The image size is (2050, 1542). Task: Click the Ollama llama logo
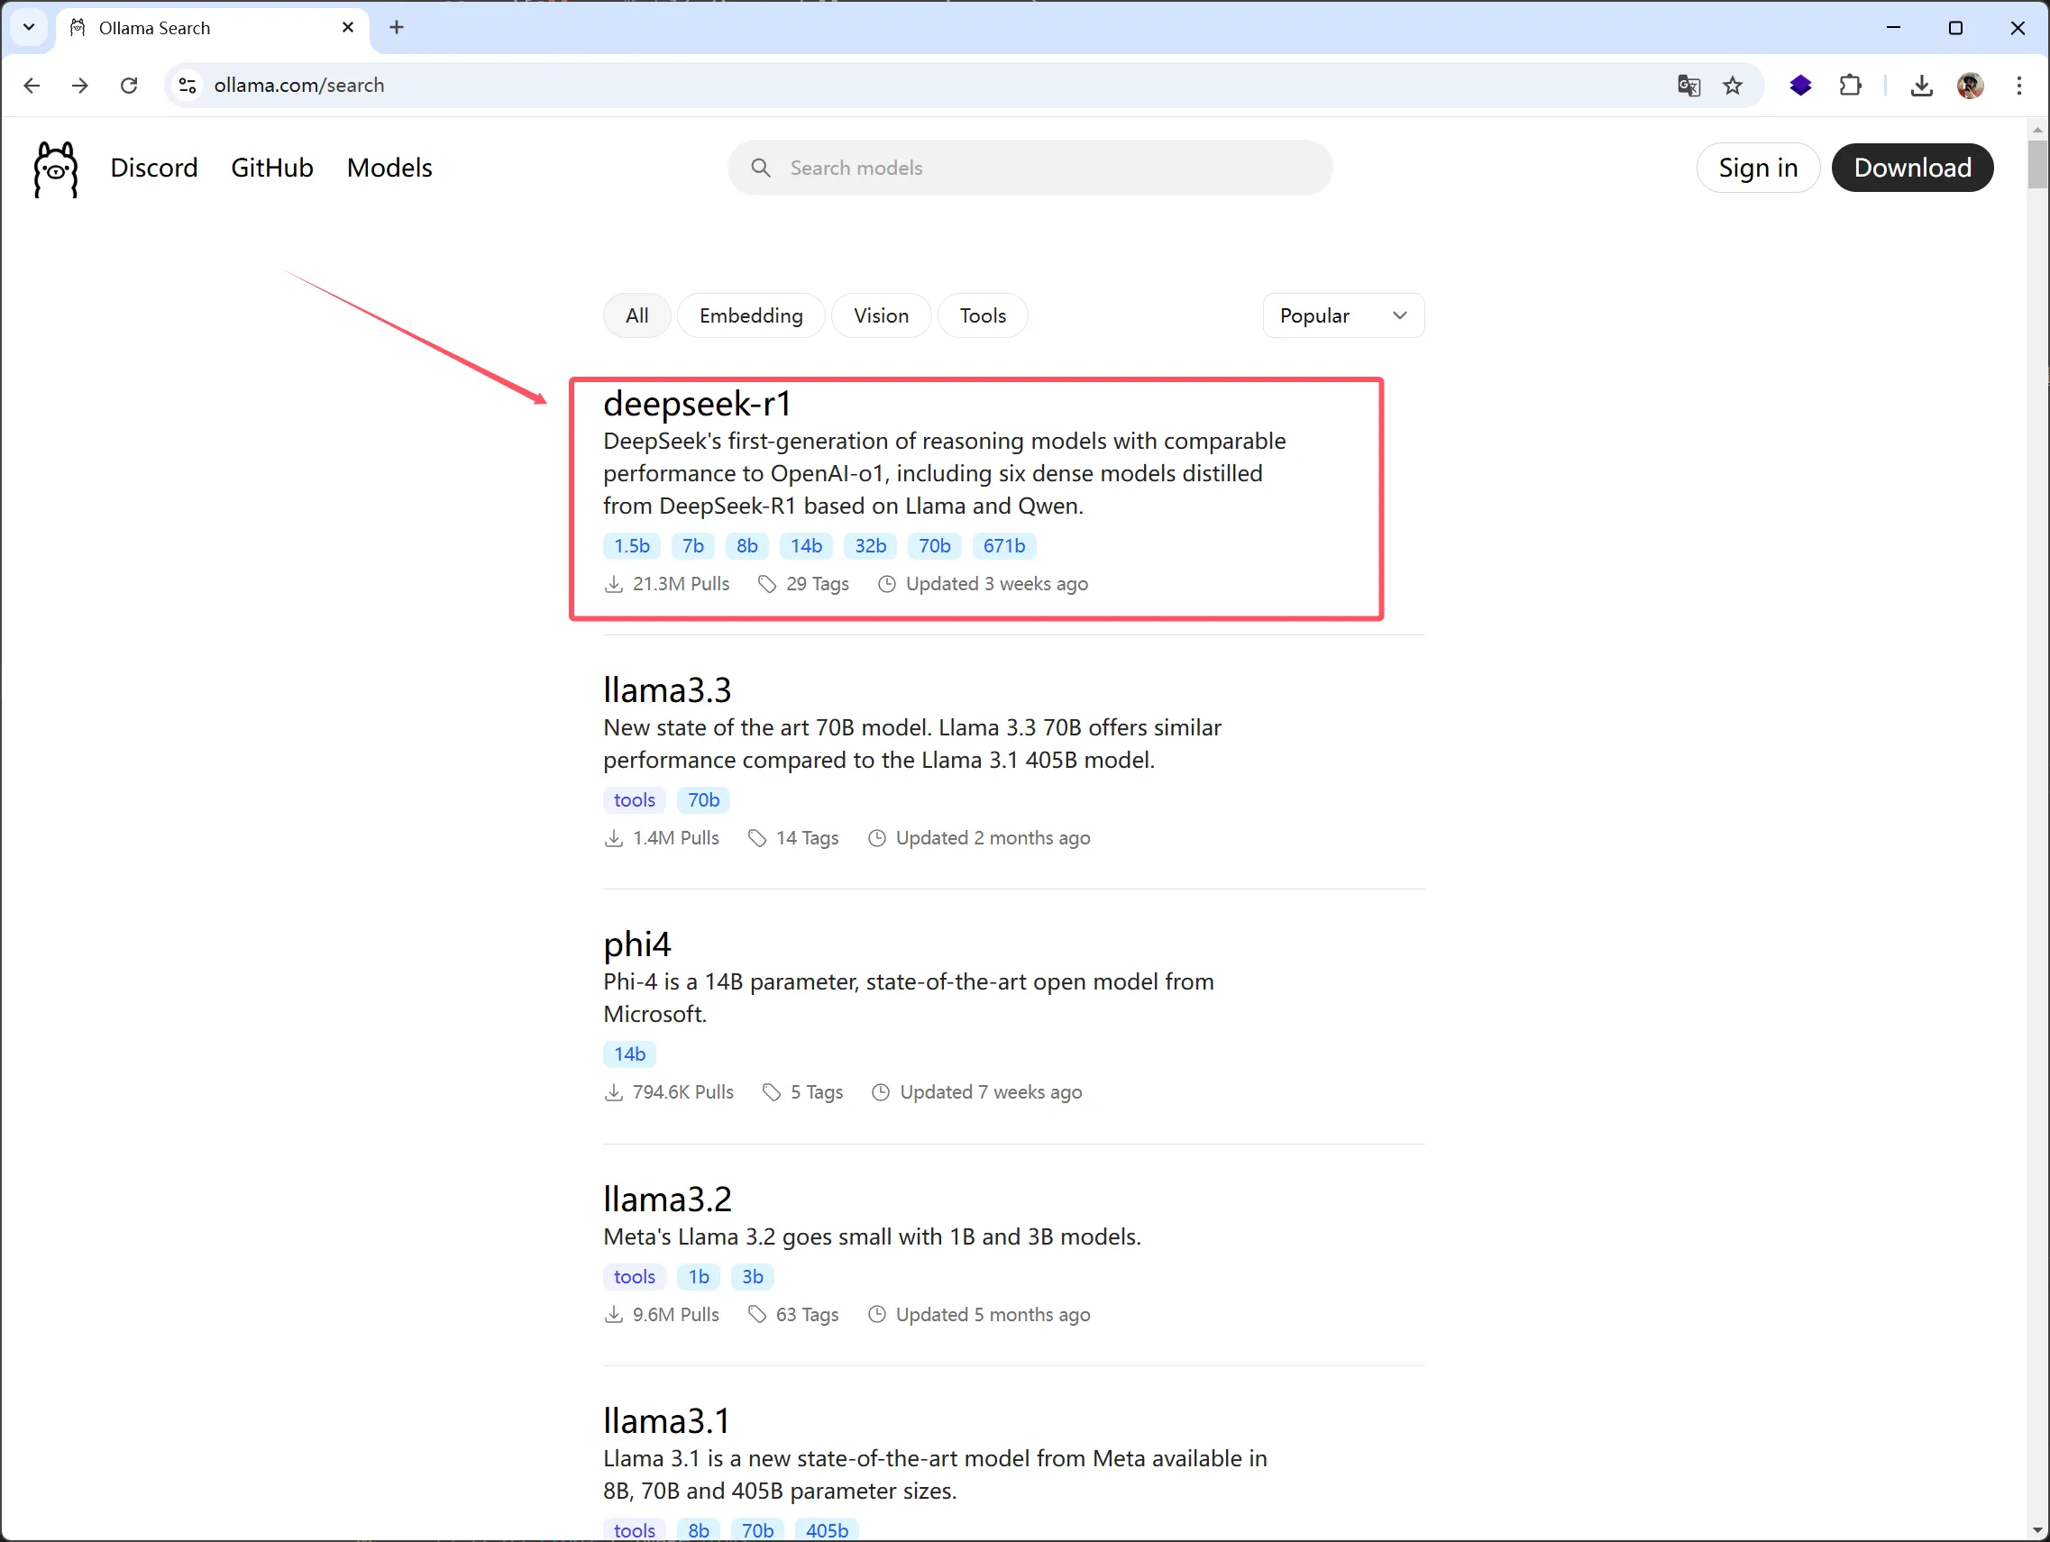[56, 169]
